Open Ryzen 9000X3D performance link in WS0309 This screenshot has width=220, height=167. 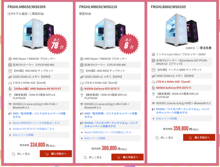pos(36,123)
